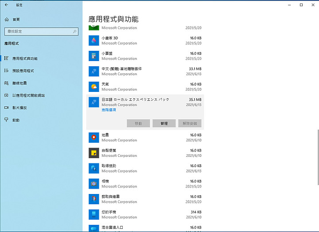
Task: Open the 首頁 home icon
Action: click(x=7, y=19)
